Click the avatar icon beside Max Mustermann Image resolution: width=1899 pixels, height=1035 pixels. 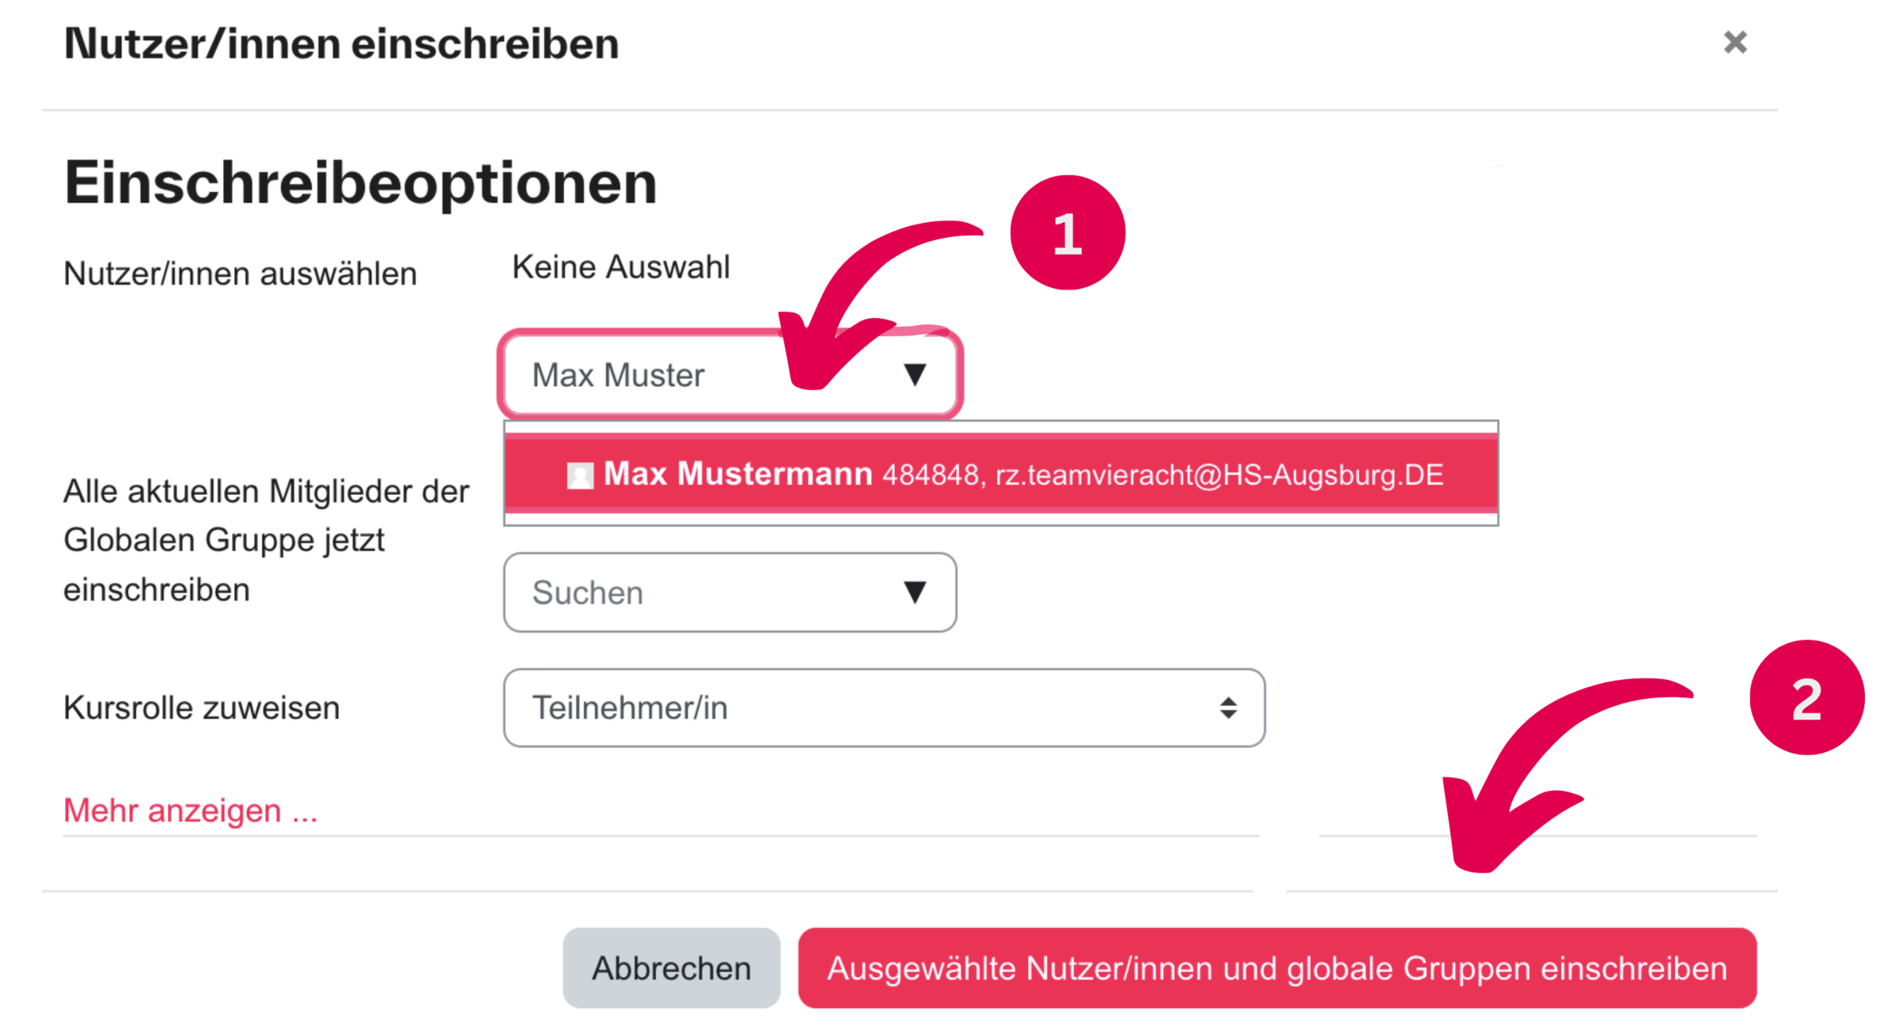coord(580,475)
